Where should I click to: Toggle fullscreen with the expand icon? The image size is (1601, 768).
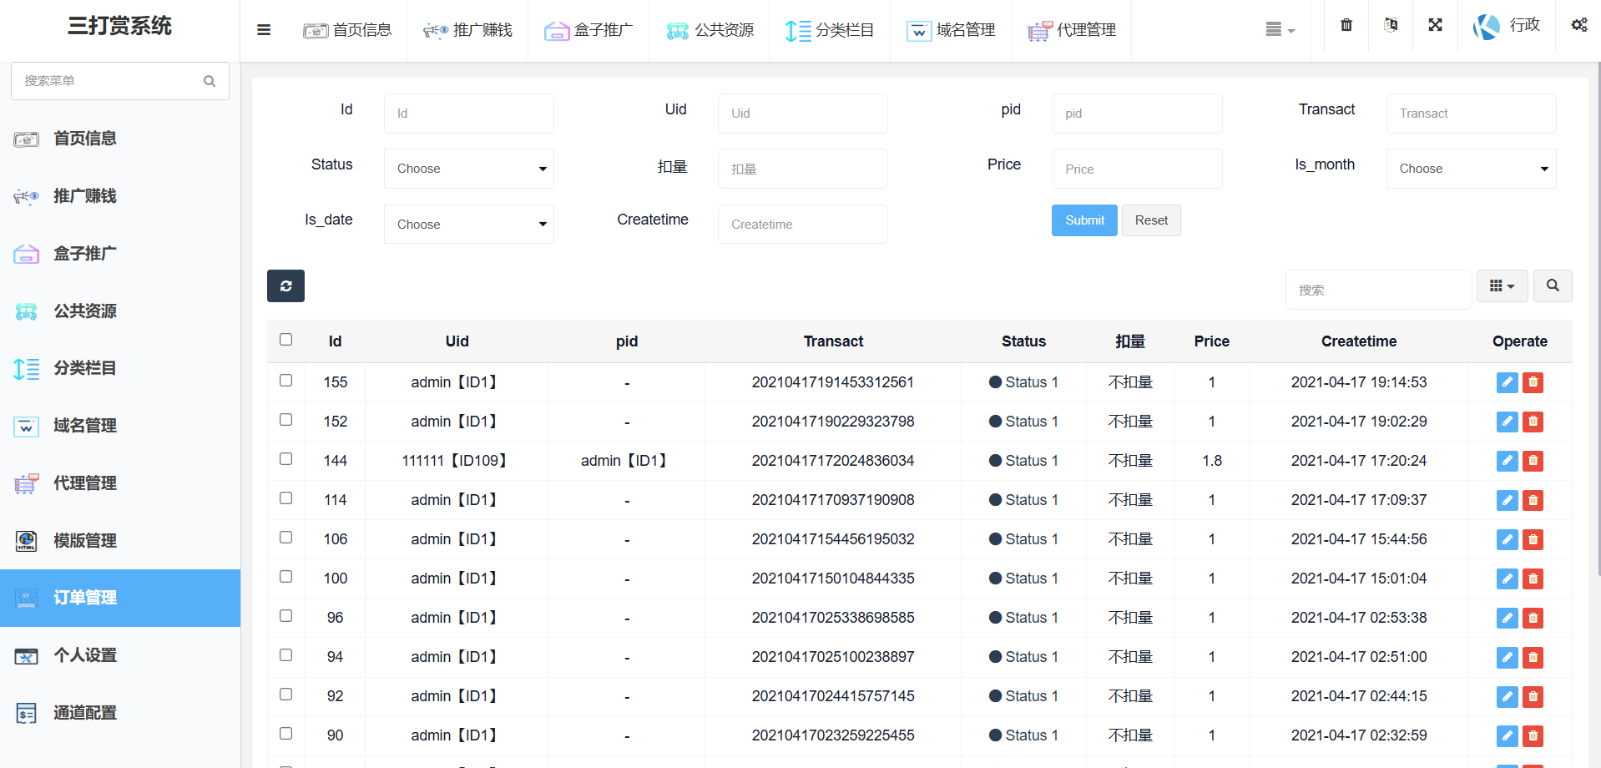coord(1435,25)
